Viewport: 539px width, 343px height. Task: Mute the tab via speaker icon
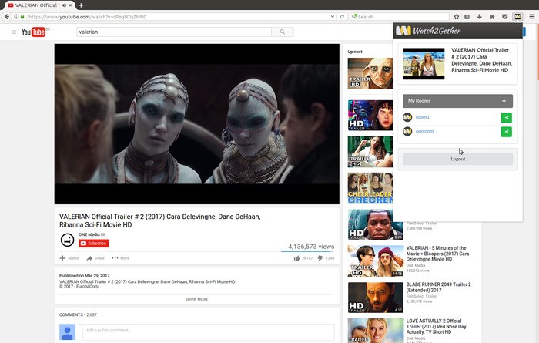(x=64, y=5)
